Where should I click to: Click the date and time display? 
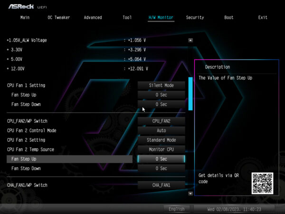[234, 209]
